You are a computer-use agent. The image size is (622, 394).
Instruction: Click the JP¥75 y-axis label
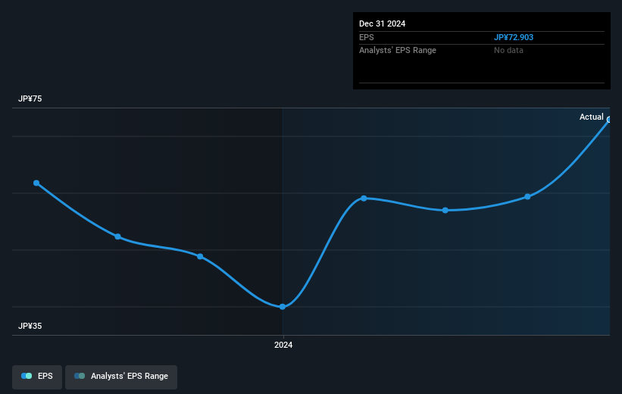pos(30,98)
